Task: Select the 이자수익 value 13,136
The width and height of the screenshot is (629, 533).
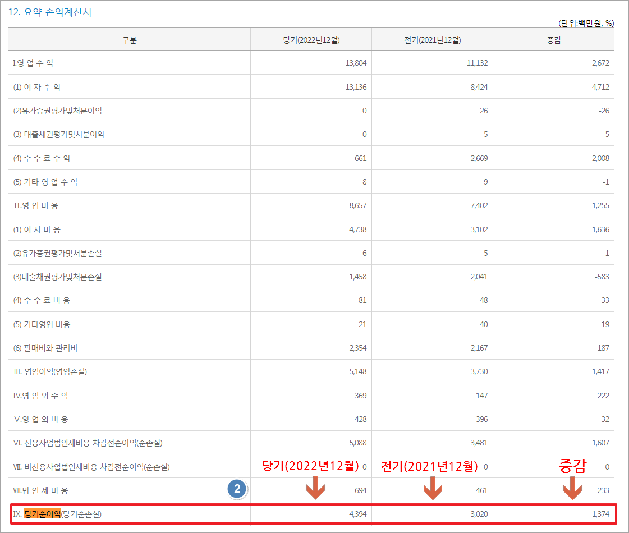Action: 356,86
